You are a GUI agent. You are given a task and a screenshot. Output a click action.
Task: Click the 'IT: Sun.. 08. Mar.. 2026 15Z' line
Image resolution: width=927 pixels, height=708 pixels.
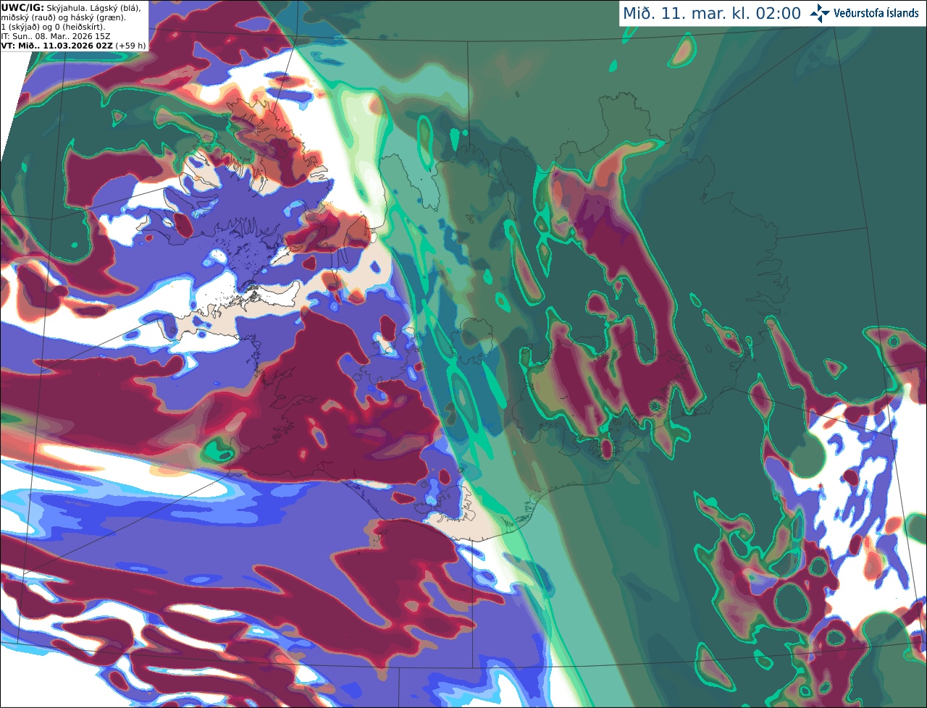point(56,36)
